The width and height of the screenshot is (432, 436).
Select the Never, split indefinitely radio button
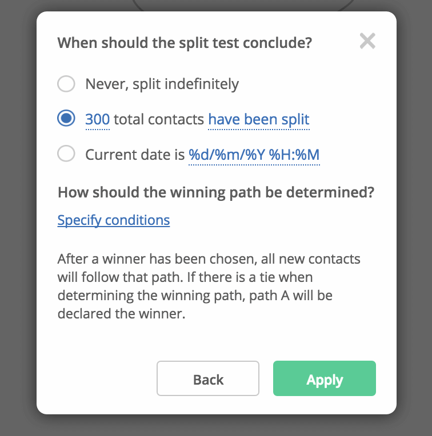[66, 84]
